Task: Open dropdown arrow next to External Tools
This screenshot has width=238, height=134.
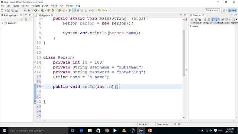Action: [x=45, y=10]
